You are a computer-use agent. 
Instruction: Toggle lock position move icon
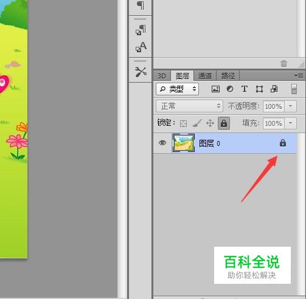coord(210,123)
